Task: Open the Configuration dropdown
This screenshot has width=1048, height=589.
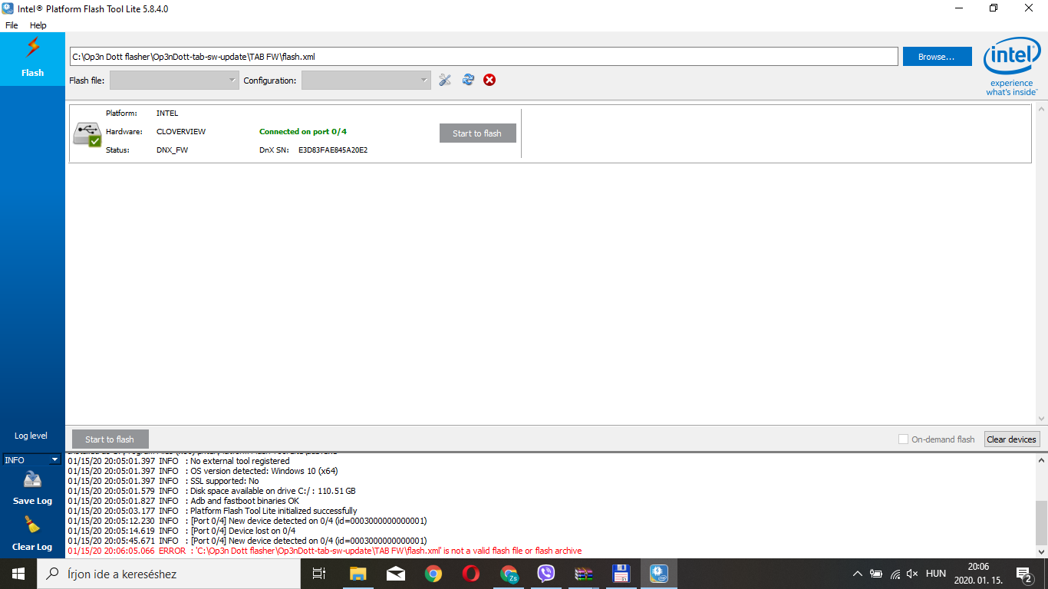Action: [366, 80]
